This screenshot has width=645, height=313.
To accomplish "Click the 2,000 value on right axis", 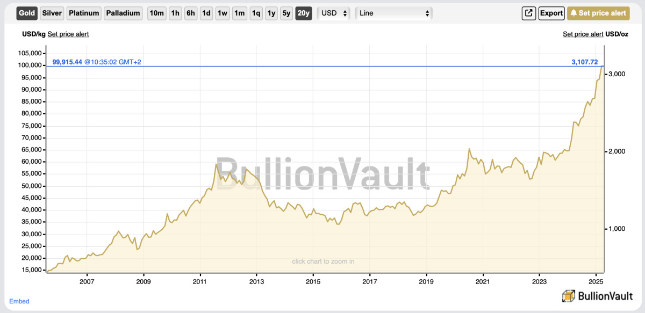I will tap(616, 151).
